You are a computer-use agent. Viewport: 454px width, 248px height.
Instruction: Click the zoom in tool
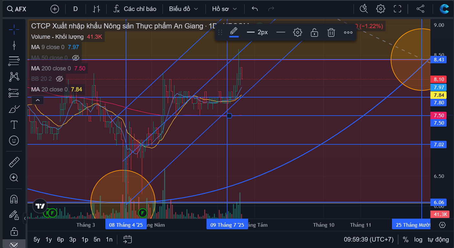coord(14,177)
